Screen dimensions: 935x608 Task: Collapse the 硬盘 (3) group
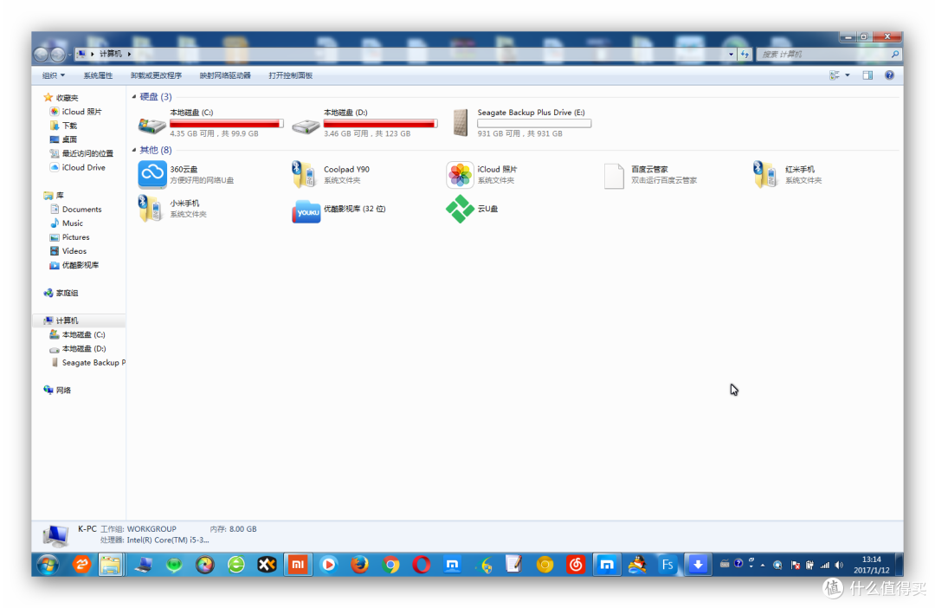click(134, 97)
